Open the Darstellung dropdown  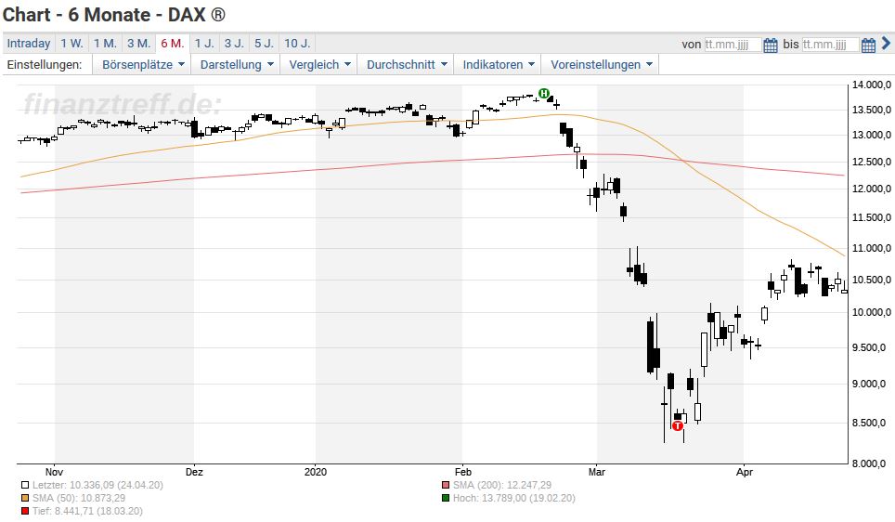237,64
